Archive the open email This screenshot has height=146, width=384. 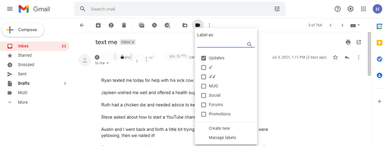point(98,25)
